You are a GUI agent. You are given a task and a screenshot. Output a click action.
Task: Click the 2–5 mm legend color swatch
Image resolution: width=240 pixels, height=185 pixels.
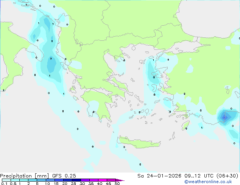33,180
